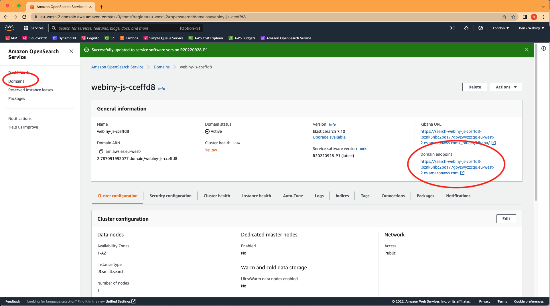Image resolution: width=550 pixels, height=306 pixels.
Task: Click the help question mark icon
Action: [x=480, y=28]
